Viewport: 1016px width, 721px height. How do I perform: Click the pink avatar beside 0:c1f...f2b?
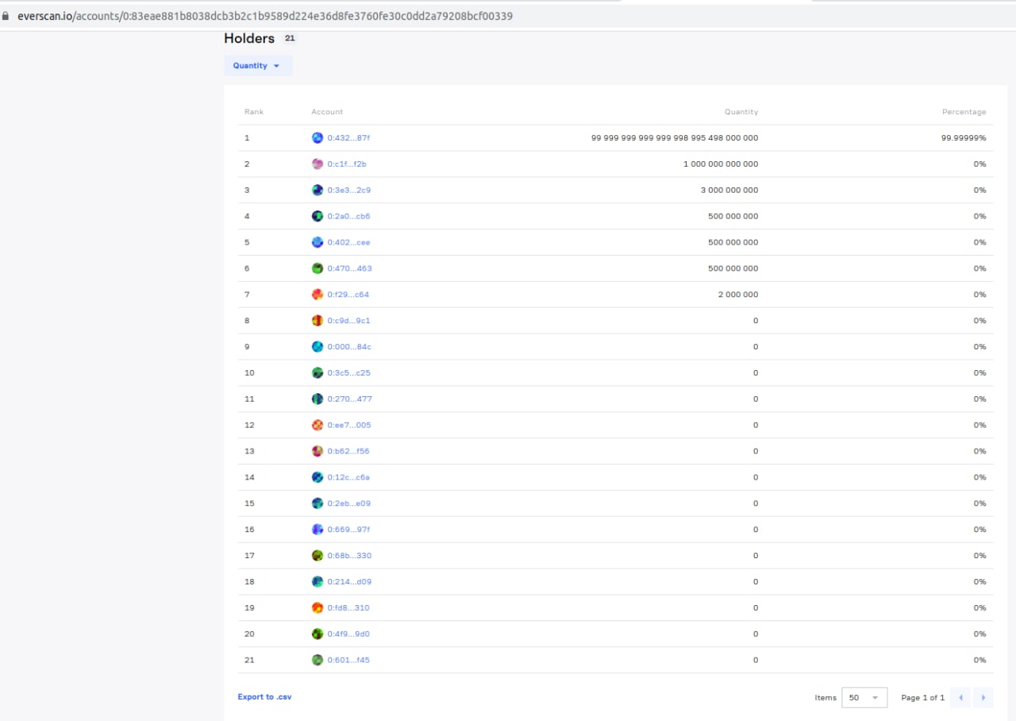click(x=317, y=164)
